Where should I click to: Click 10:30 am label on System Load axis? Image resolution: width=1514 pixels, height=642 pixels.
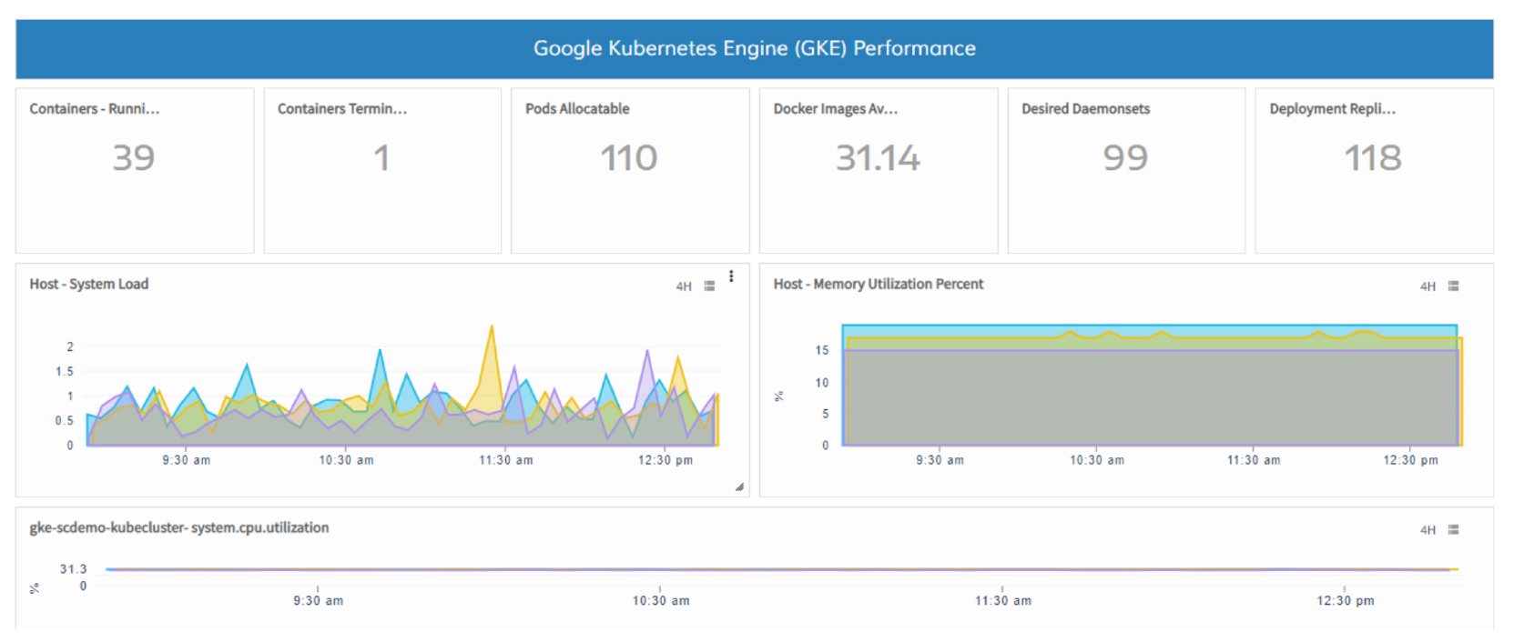(x=346, y=460)
